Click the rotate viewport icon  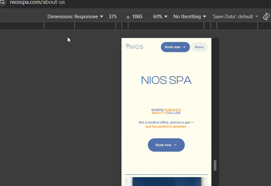point(266,17)
